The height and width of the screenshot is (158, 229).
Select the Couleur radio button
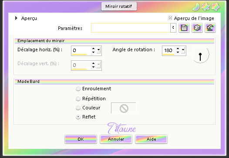click(x=78, y=108)
